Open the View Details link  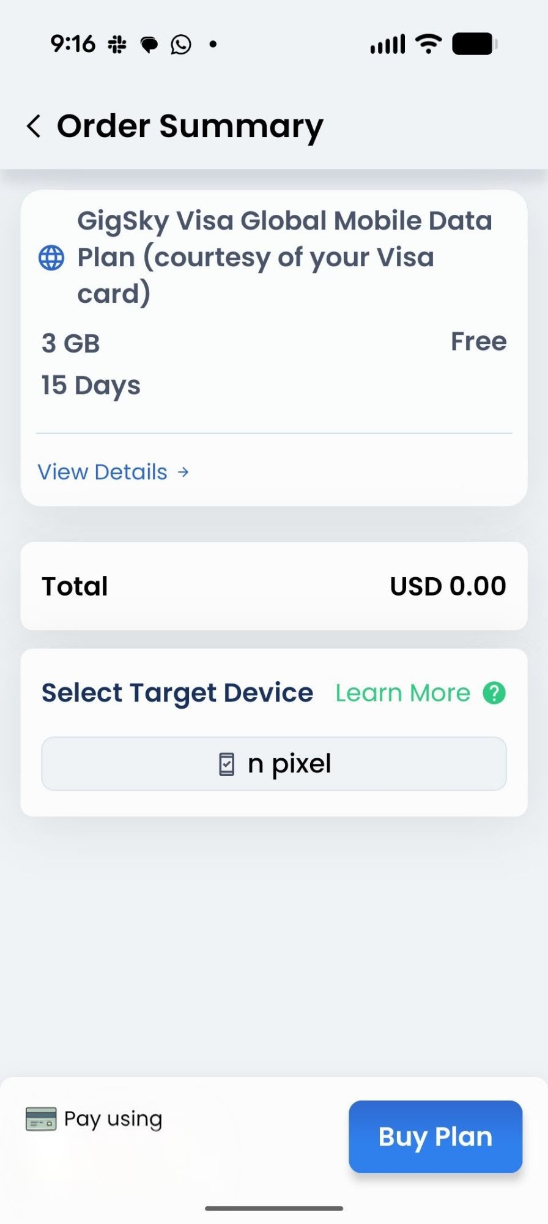point(103,472)
